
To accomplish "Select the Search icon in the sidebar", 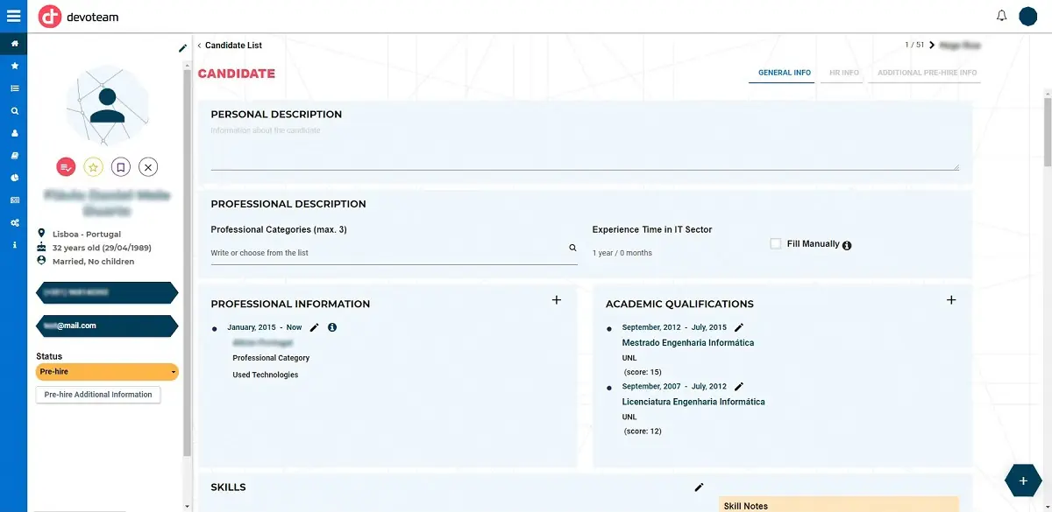I will point(13,110).
